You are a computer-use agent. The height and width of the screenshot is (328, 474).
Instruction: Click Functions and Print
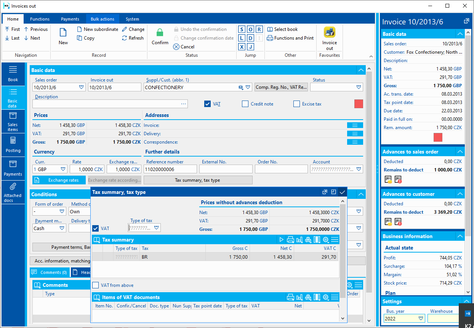point(290,38)
